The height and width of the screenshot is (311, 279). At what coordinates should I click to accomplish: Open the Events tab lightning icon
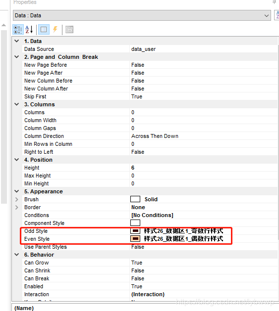[x=56, y=30]
